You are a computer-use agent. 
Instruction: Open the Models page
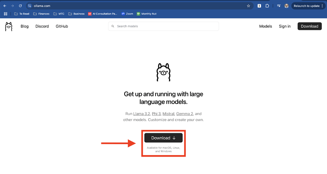tap(265, 26)
